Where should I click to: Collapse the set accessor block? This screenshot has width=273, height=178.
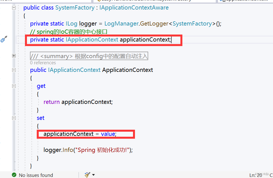(14, 118)
